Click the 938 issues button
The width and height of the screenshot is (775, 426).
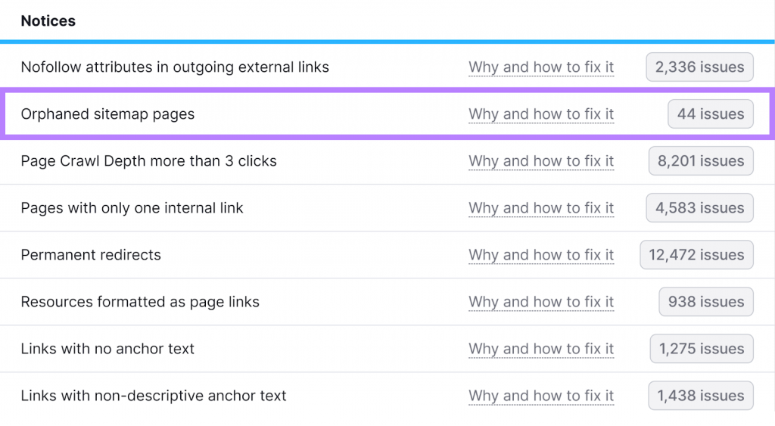[x=705, y=302]
